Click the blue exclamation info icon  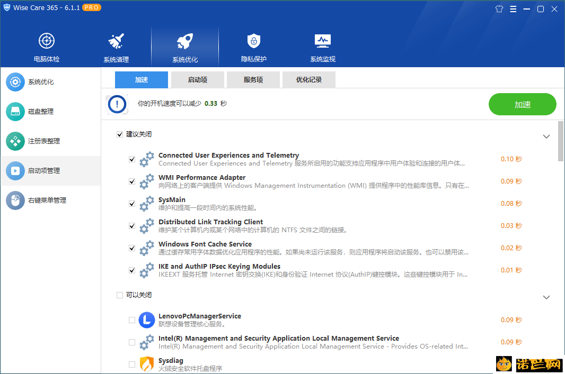[117, 104]
